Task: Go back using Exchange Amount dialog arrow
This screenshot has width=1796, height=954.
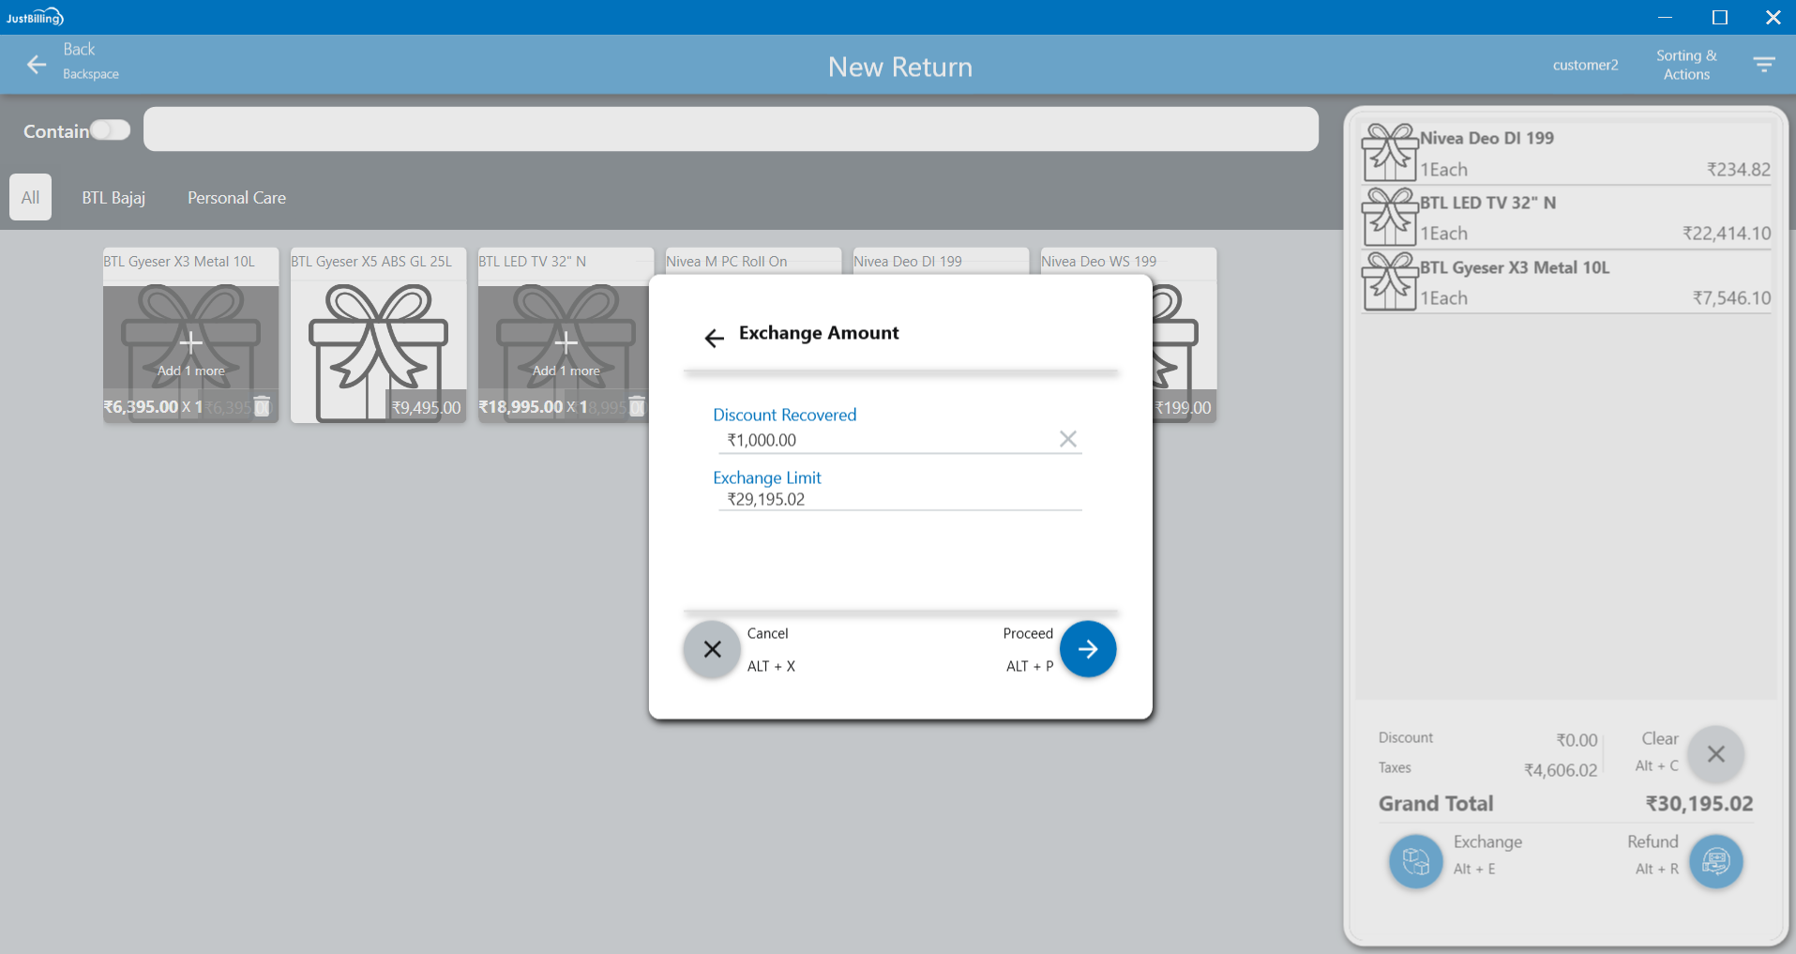Action: [715, 338]
